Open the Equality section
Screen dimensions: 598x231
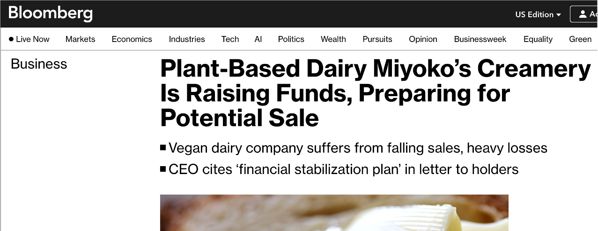click(x=538, y=39)
